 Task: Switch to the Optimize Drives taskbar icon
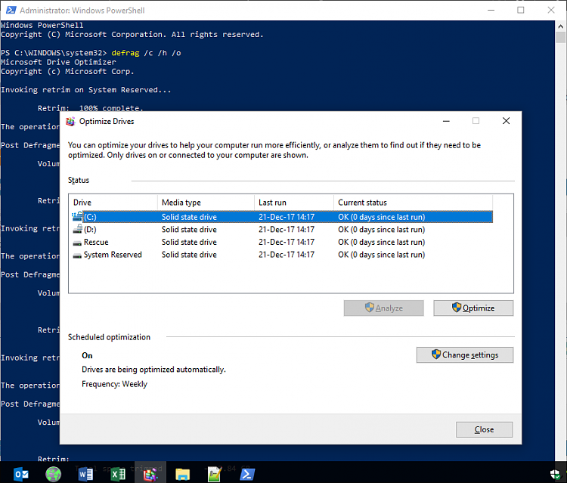point(150,474)
